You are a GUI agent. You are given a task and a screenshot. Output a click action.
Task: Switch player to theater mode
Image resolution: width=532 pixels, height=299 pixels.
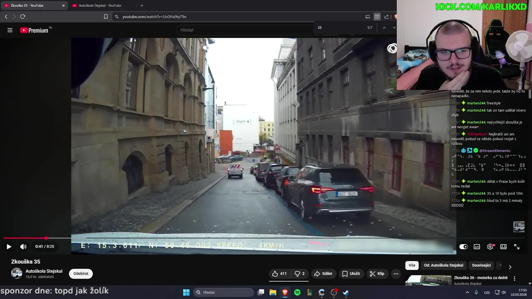pos(503,247)
